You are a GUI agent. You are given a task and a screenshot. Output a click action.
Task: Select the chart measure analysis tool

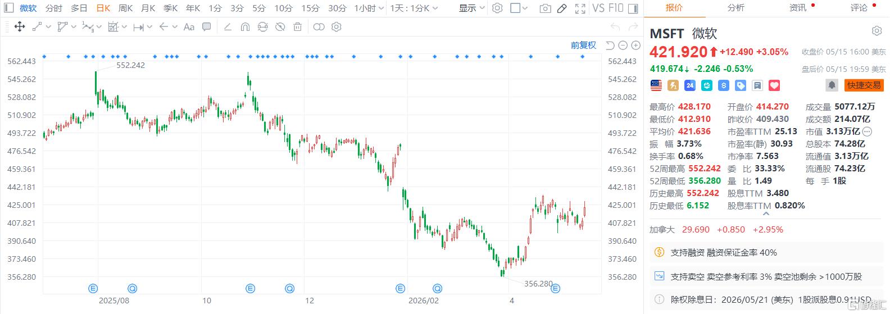(113, 26)
